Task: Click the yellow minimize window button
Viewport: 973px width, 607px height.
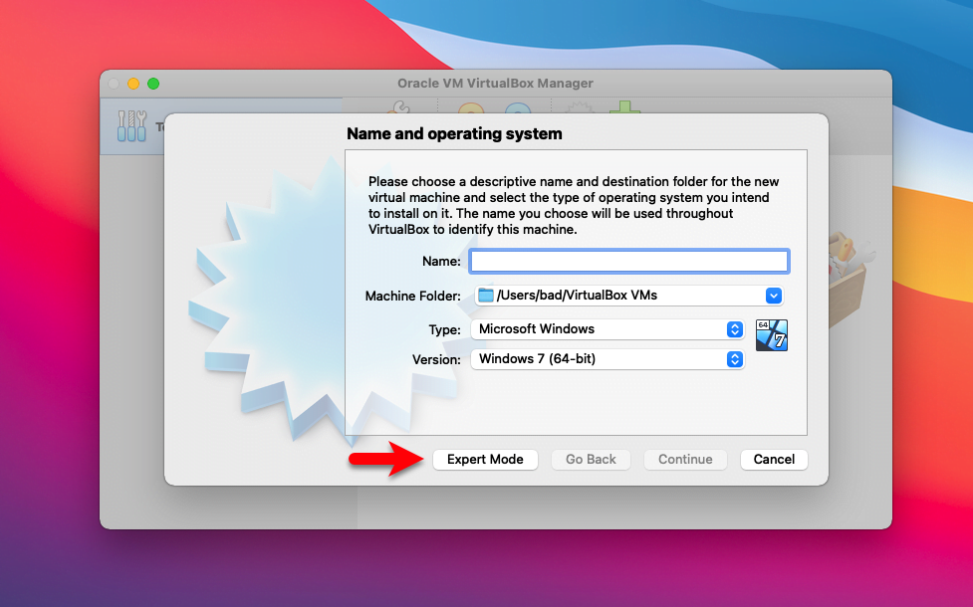Action: 133,84
